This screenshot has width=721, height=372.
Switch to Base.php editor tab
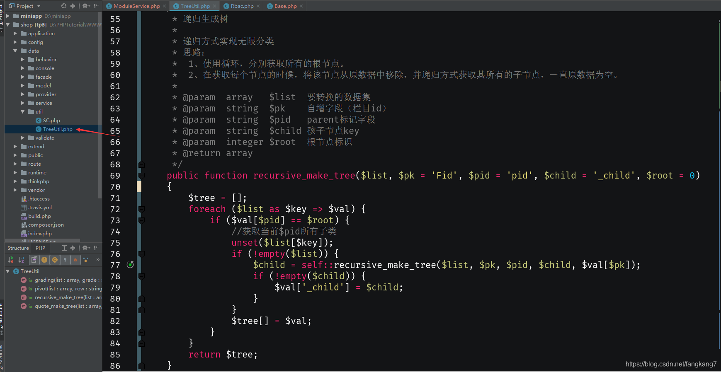point(285,6)
